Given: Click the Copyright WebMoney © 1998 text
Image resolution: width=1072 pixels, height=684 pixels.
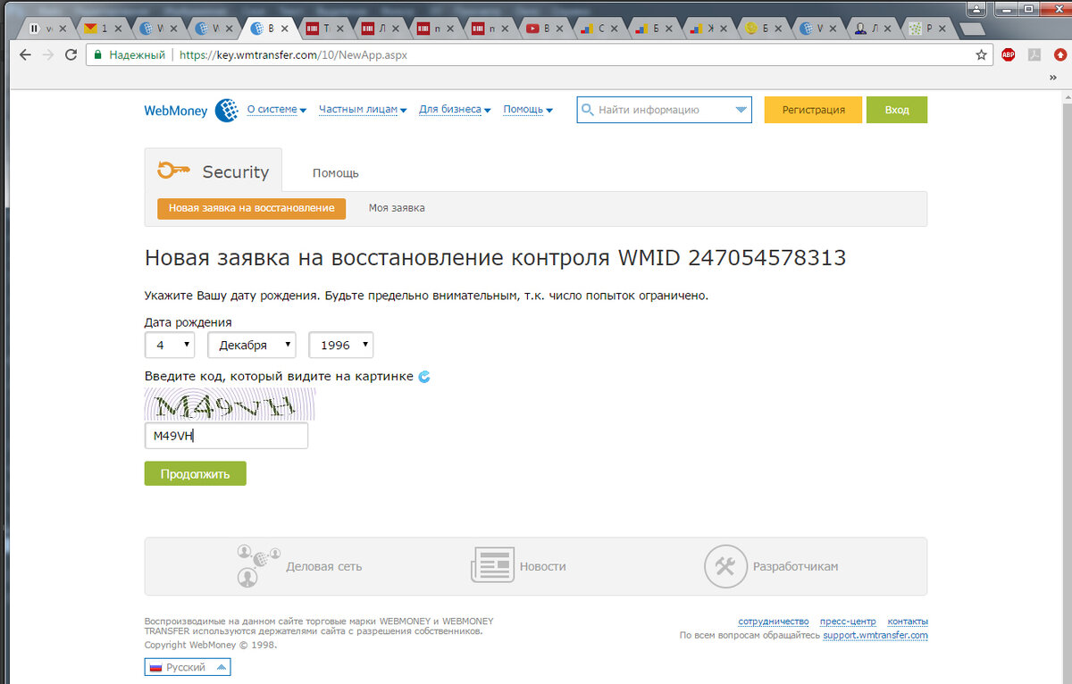Looking at the screenshot, I should tap(211, 645).
